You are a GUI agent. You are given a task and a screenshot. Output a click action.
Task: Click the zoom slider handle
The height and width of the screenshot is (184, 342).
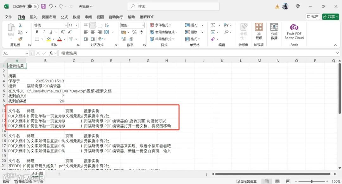point(312,181)
